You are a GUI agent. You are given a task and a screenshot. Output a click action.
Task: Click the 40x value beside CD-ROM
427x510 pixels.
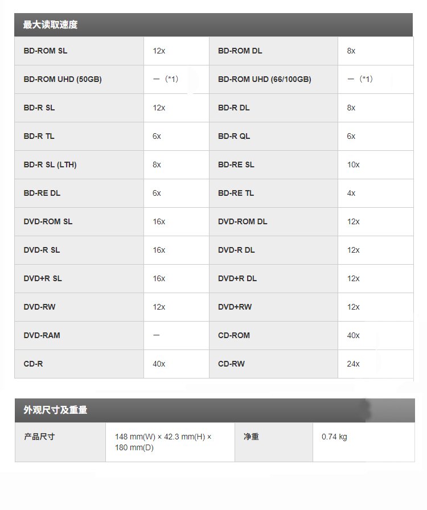354,335
